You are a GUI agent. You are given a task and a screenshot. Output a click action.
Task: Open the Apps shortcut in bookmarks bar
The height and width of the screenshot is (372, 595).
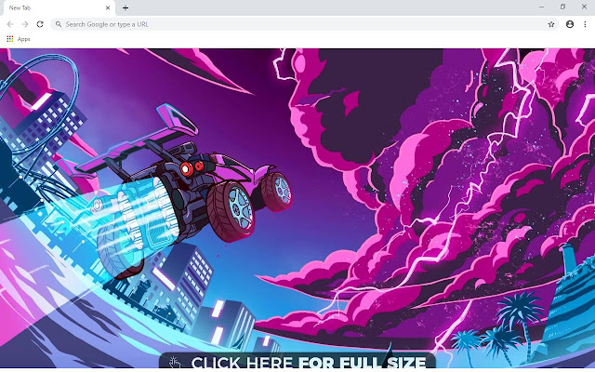pos(19,39)
